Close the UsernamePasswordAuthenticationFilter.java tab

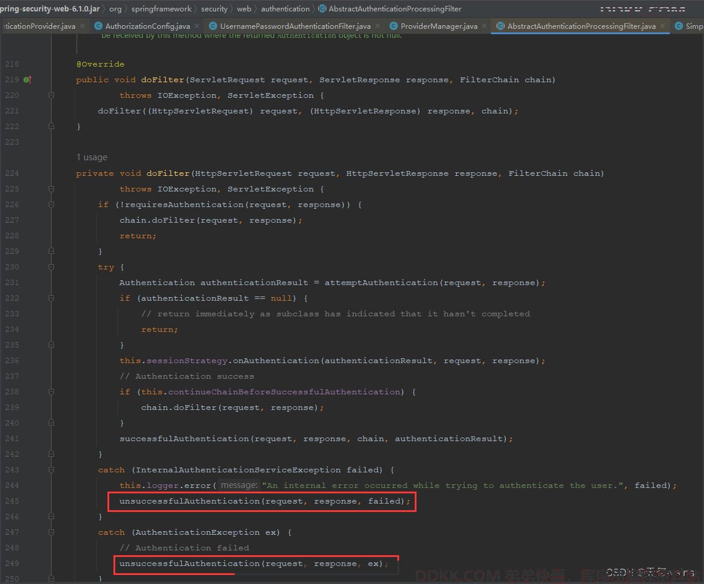click(x=377, y=26)
